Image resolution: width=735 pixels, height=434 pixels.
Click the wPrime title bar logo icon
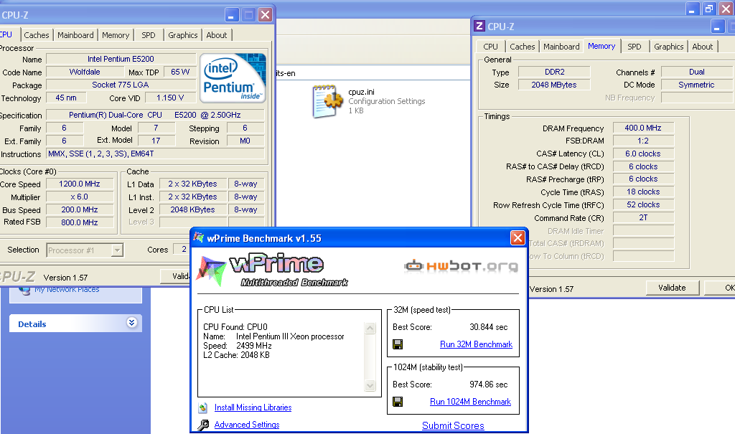coord(199,237)
